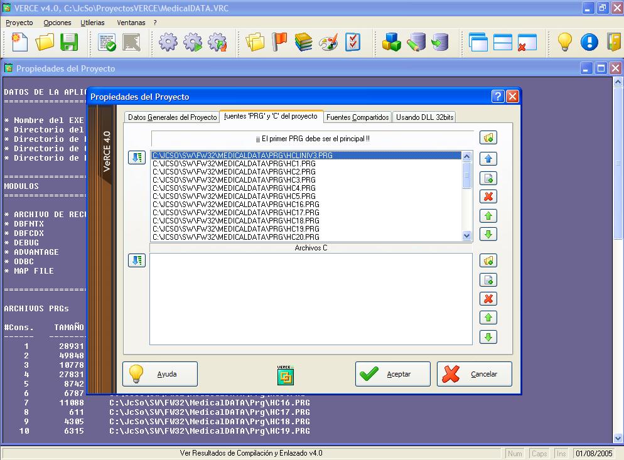The image size is (624, 460).
Task: Switch to Datos Generales del Proyecto tab
Action: [x=172, y=117]
